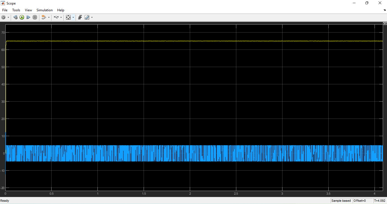Expand the block highlight dropdown arrow
This screenshot has width=387, height=204.
(49, 18)
